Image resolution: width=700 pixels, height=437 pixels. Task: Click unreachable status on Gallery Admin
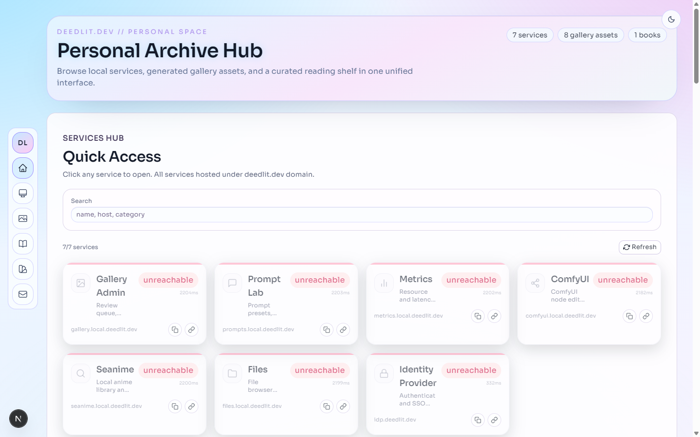pos(168,280)
